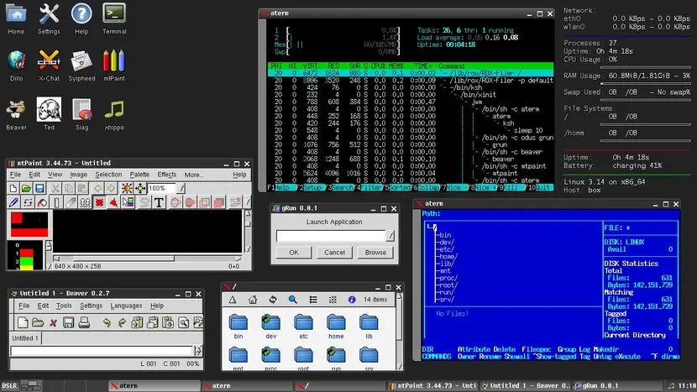The width and height of the screenshot is (697, 392).
Task: Click the desktop pager in the taskbar
Action: [x=31, y=386]
